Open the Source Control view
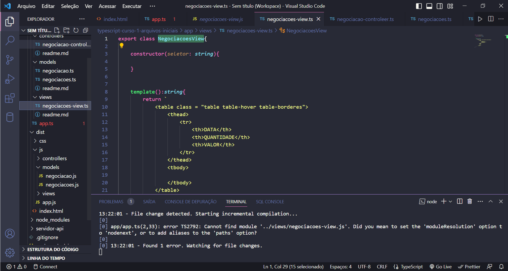 (10, 60)
